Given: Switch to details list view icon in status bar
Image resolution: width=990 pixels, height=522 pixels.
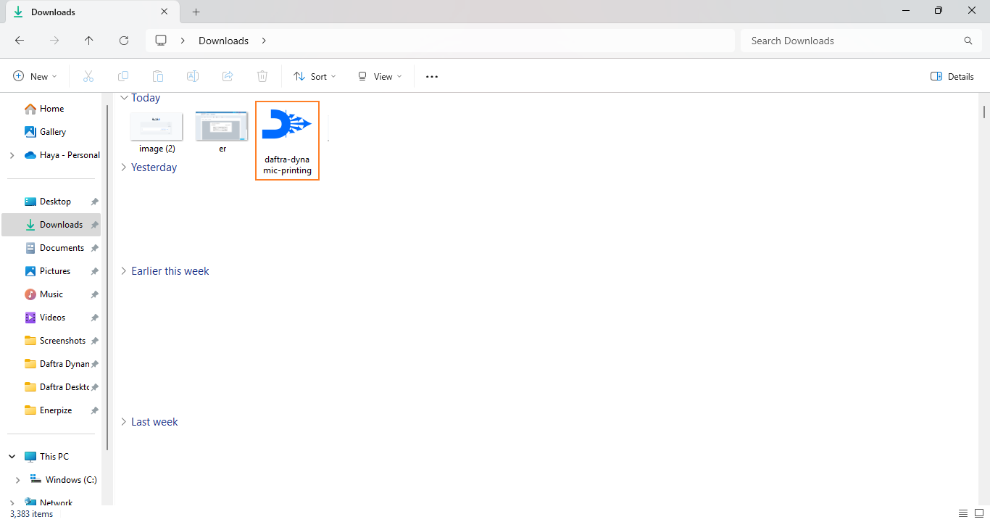Looking at the screenshot, I should tap(963, 513).
